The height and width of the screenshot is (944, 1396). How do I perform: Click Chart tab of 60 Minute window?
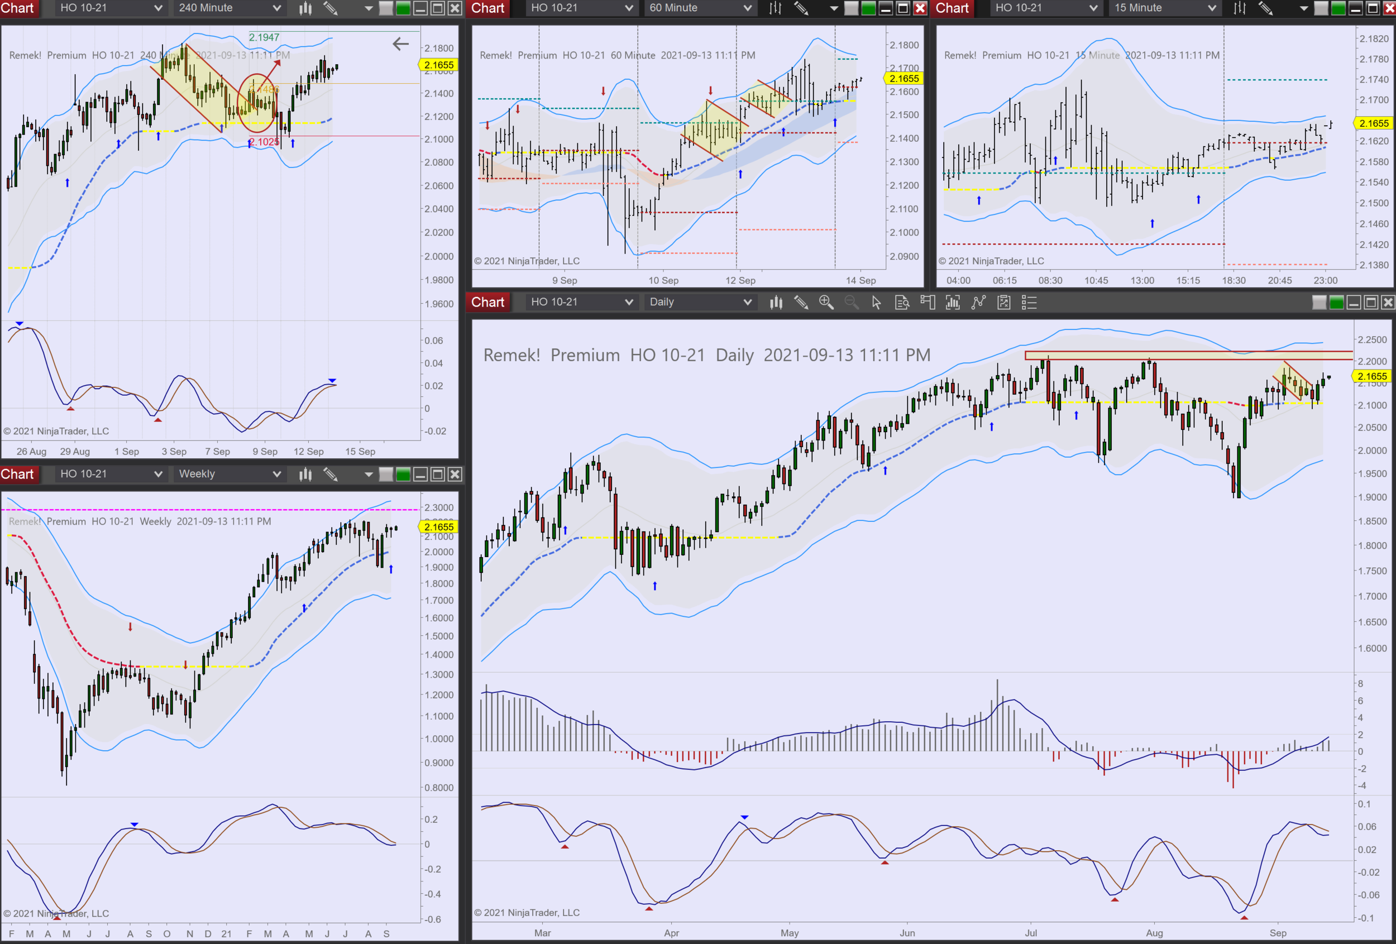click(x=487, y=8)
